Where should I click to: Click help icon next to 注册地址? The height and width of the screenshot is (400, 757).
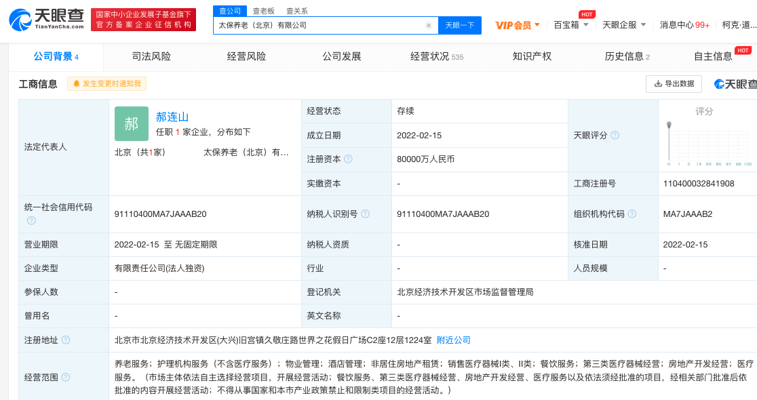[x=66, y=340]
